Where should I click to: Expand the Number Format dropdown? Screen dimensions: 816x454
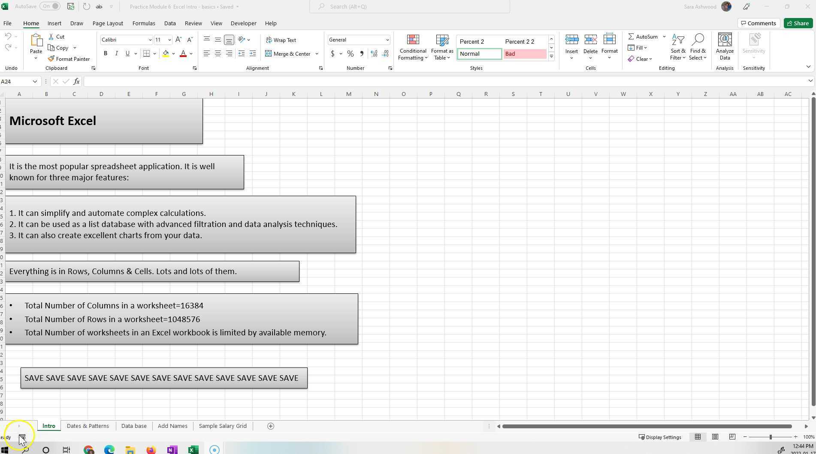(x=387, y=39)
